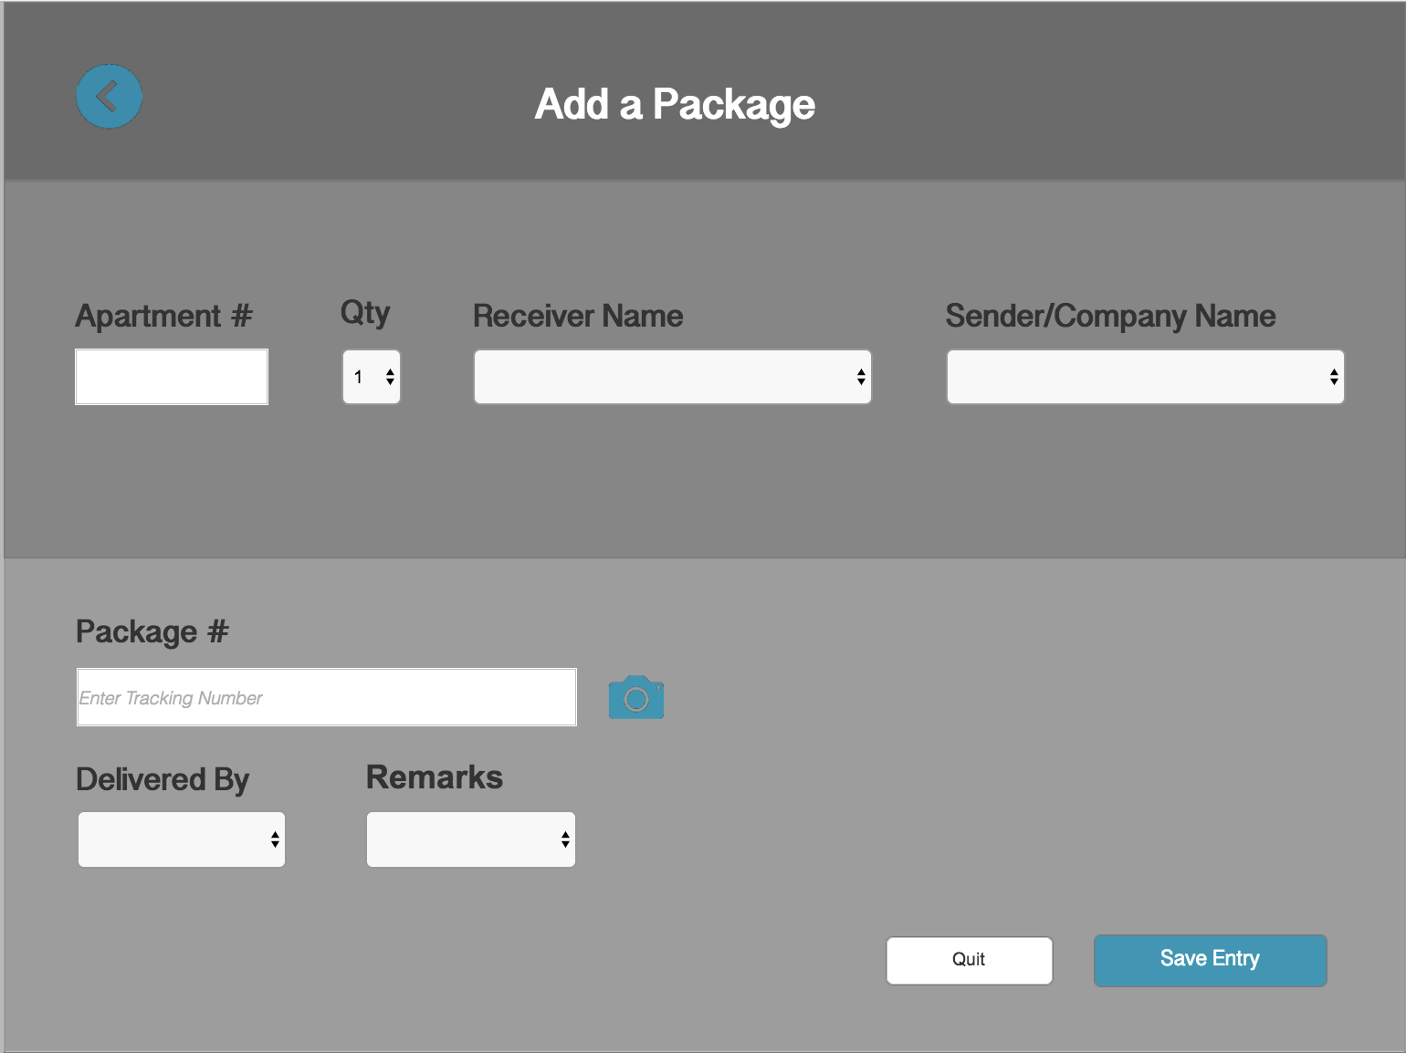Viewport: 1406px width, 1053px height.
Task: Expand the Sender/Company Name dropdown
Action: pyautogui.click(x=1146, y=377)
